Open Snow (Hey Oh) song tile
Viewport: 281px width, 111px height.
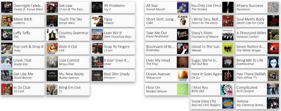click(212, 103)
